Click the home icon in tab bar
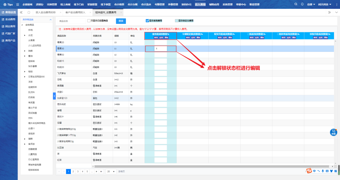Screen dimensions: 340x180 pyautogui.click(x=29, y=12)
